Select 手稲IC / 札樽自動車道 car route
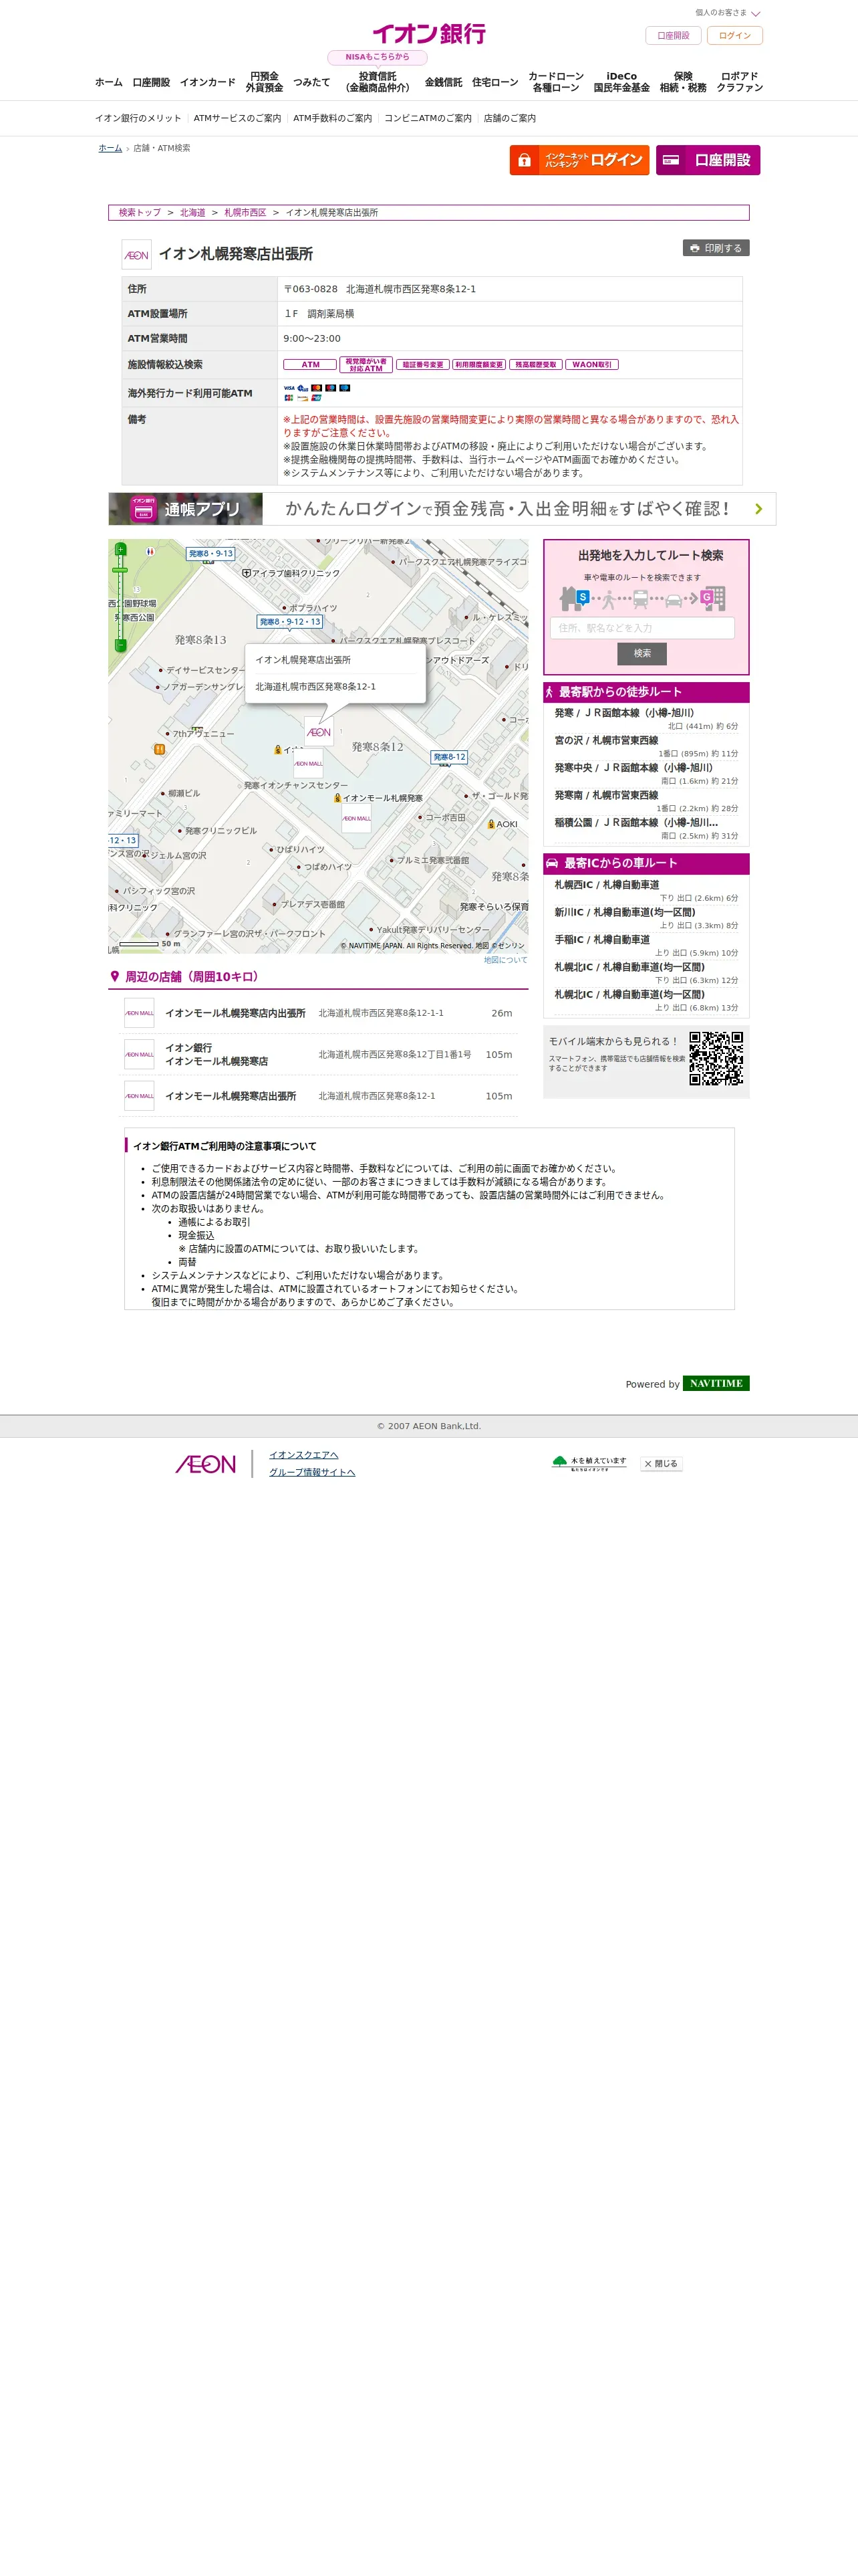 pyautogui.click(x=646, y=946)
